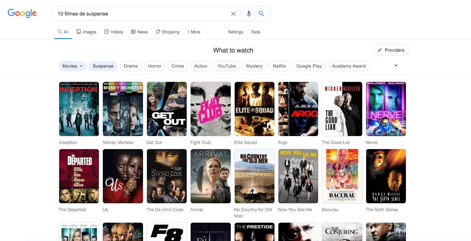Open the Arrival poster

pos(210,176)
